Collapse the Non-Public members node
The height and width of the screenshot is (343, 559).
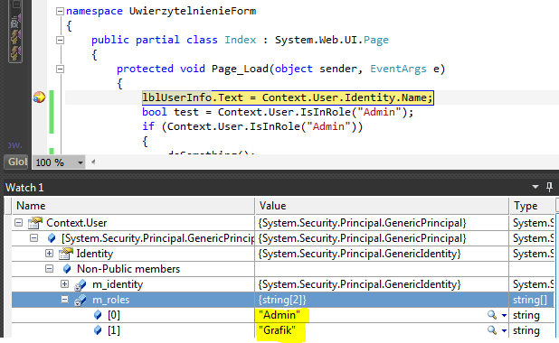click(x=49, y=269)
